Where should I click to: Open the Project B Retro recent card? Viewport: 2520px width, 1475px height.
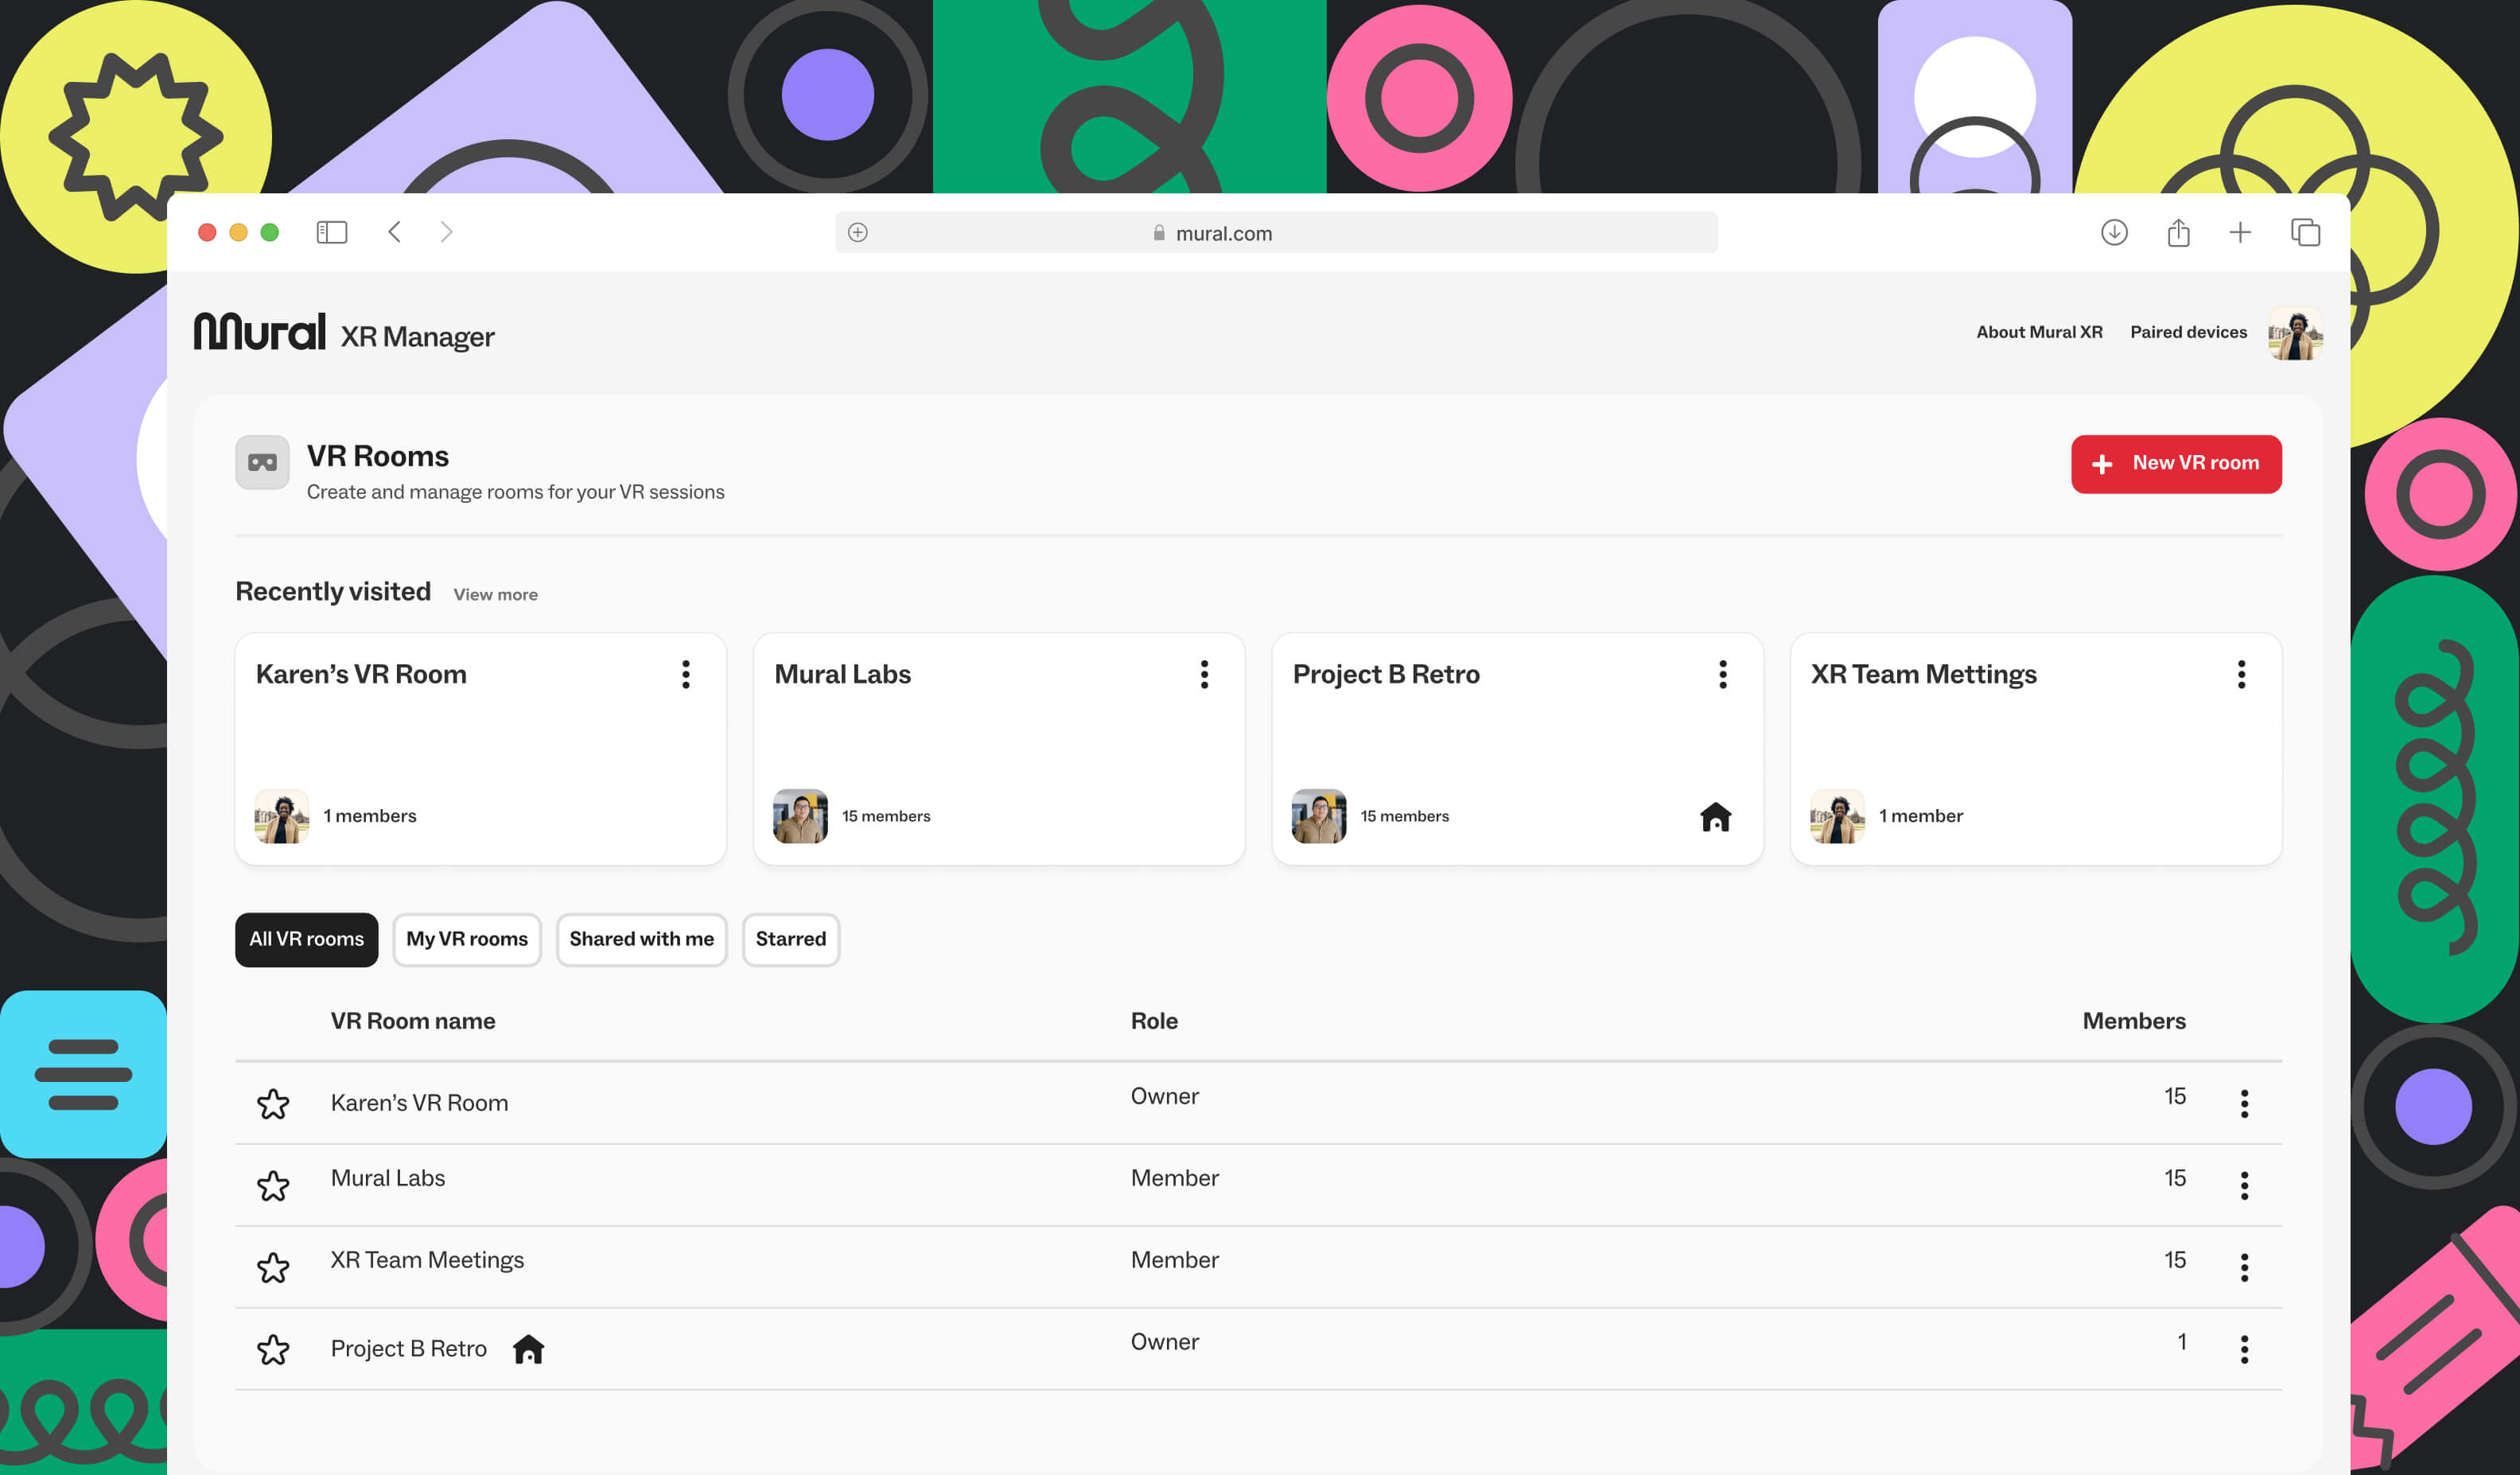[1518, 749]
